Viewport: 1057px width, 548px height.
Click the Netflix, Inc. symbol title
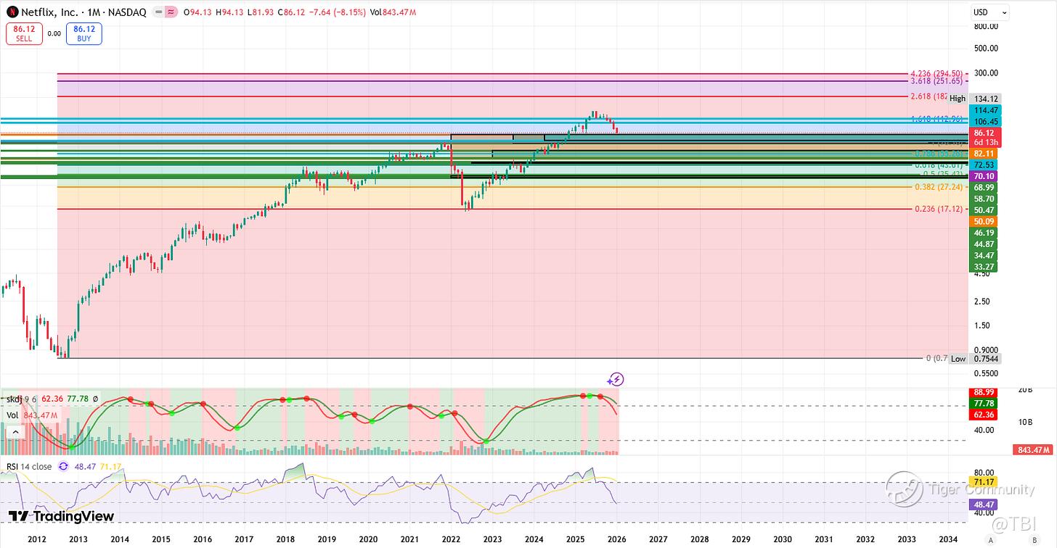(49, 12)
